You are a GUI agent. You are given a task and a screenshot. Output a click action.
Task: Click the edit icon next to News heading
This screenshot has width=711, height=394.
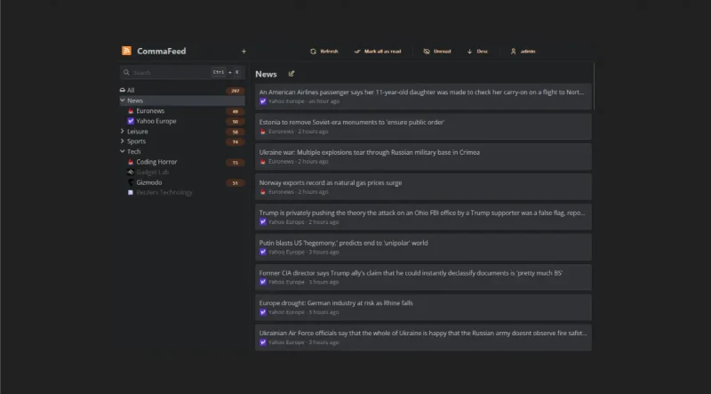(x=292, y=74)
